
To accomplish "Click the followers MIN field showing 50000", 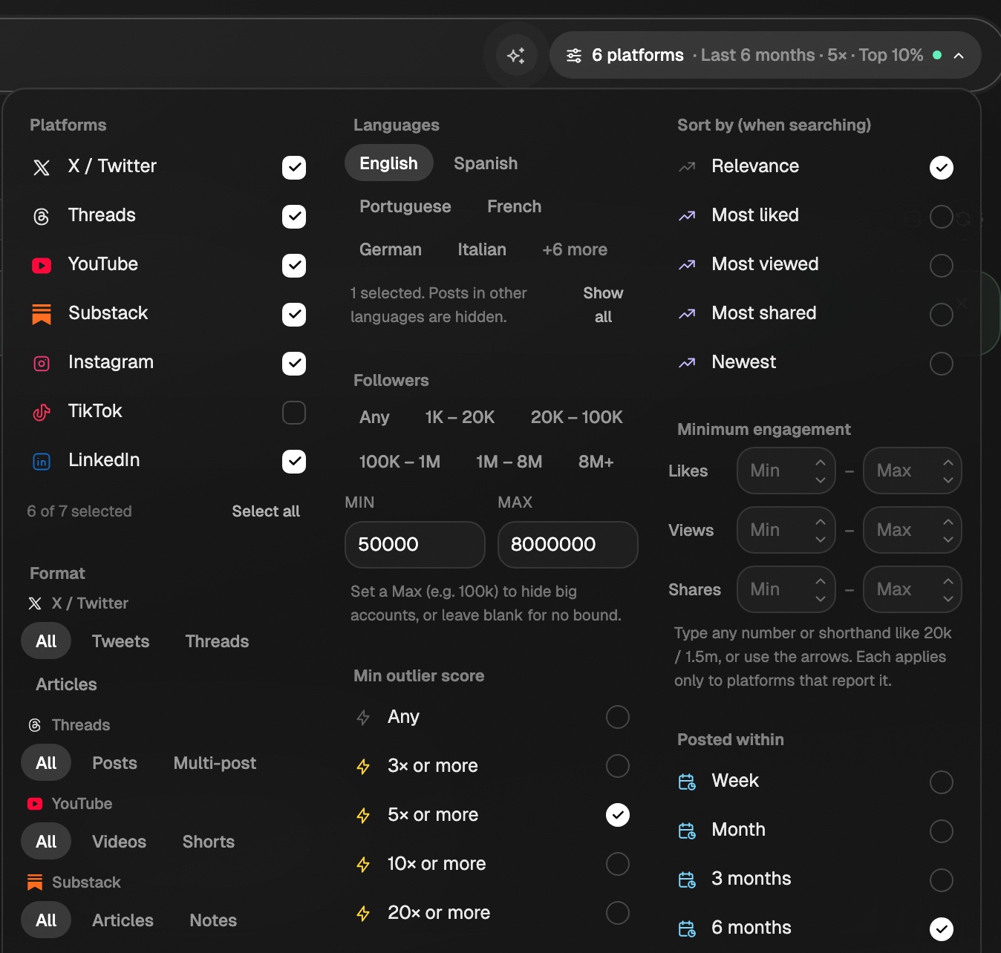I will pyautogui.click(x=415, y=545).
